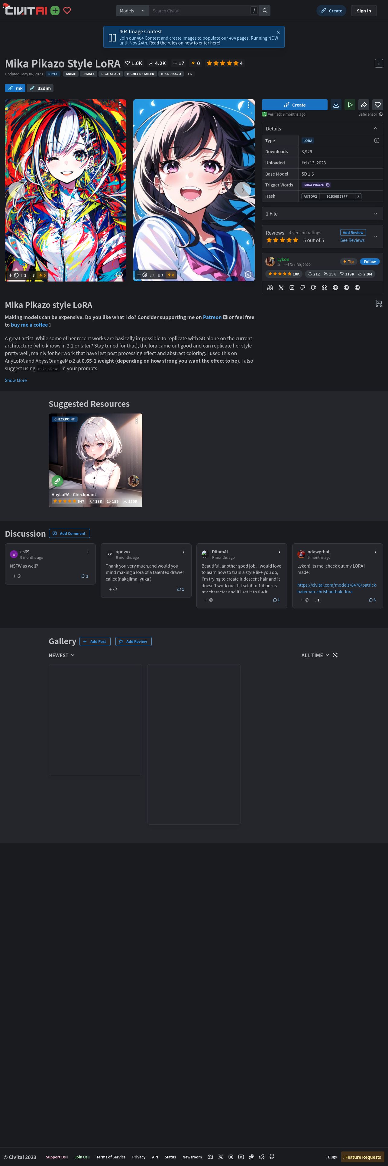Open es69 comment options menu
The image size is (388, 1166).
88,551
